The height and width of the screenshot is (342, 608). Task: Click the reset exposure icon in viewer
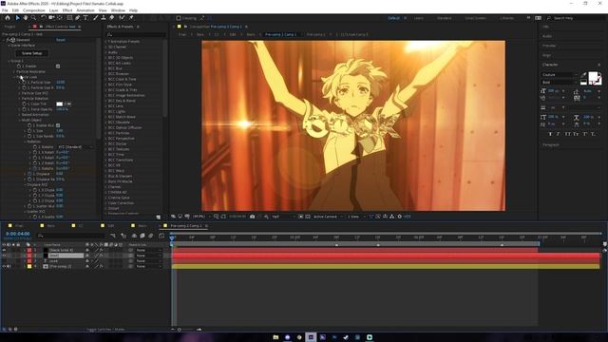click(x=399, y=217)
